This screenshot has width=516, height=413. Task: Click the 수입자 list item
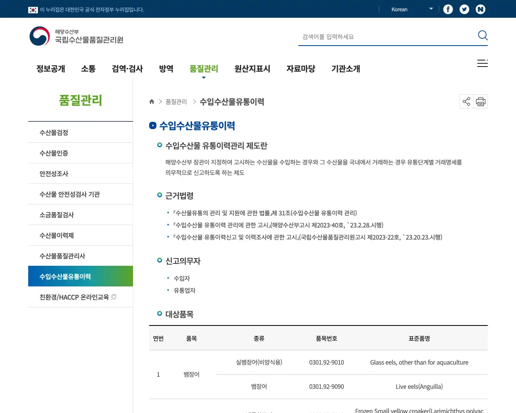pos(182,278)
